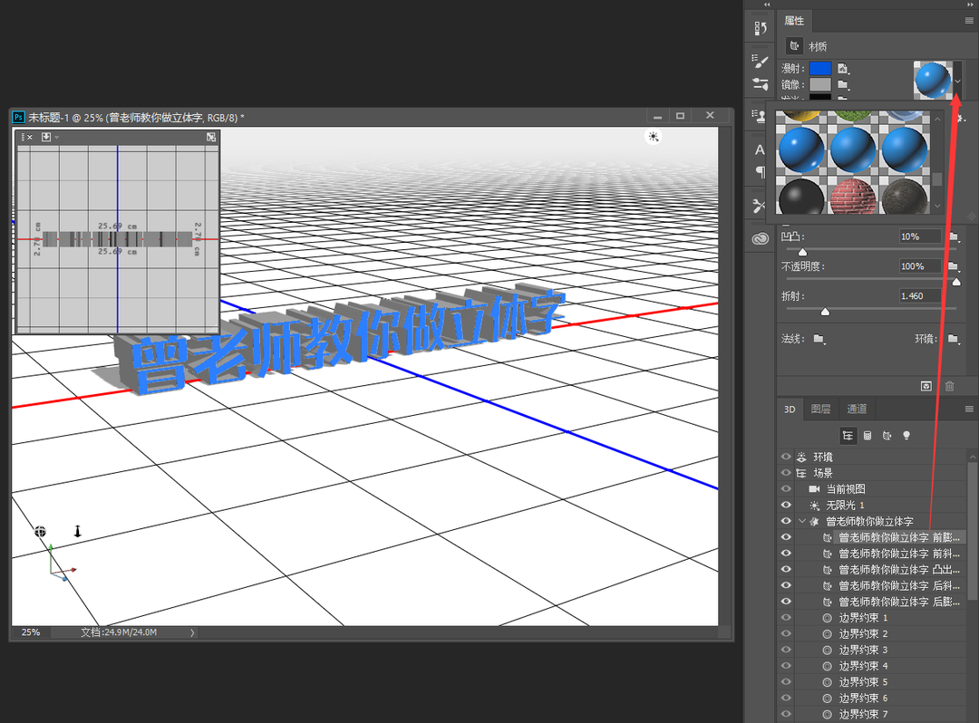Viewport: 979px width, 723px height.
Task: Open the 不透明度 opacity texture folder menu
Action: 954,266
